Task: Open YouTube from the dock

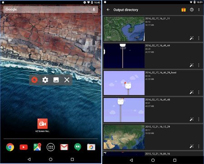Action: (x=24, y=147)
